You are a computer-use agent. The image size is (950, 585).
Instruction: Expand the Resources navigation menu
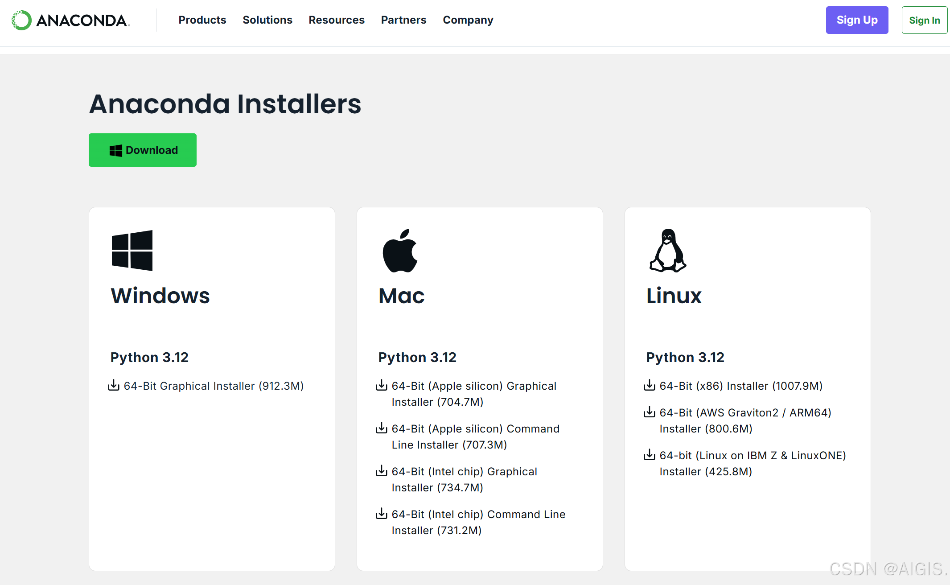[336, 20]
